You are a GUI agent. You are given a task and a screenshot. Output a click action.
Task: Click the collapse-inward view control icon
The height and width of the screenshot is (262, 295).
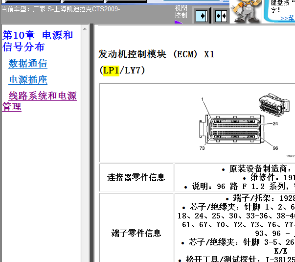221,16
